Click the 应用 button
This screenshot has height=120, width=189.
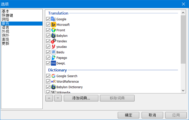coord(176,115)
